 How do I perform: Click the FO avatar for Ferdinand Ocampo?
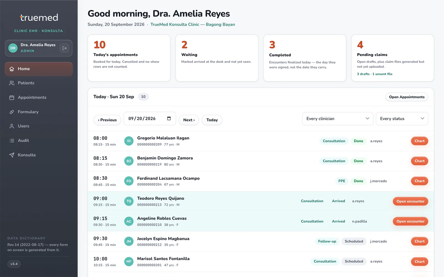[x=129, y=181]
